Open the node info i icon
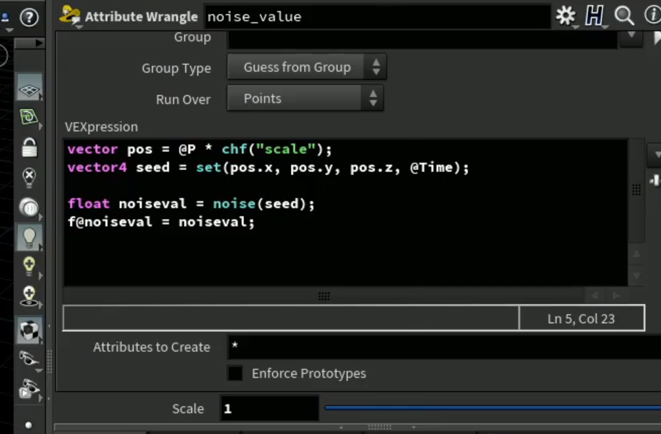 [653, 16]
